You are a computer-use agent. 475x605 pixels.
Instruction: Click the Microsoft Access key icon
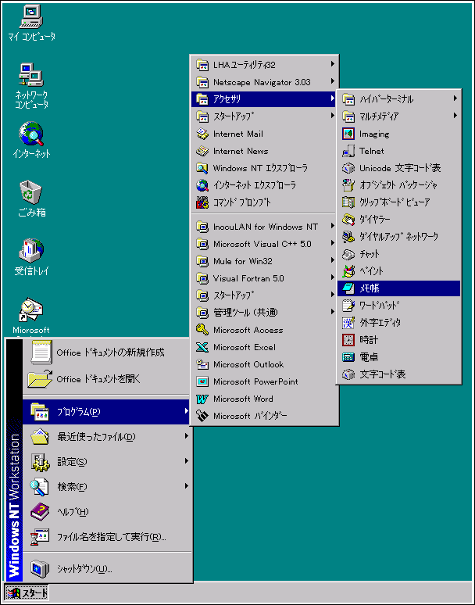coord(202,330)
